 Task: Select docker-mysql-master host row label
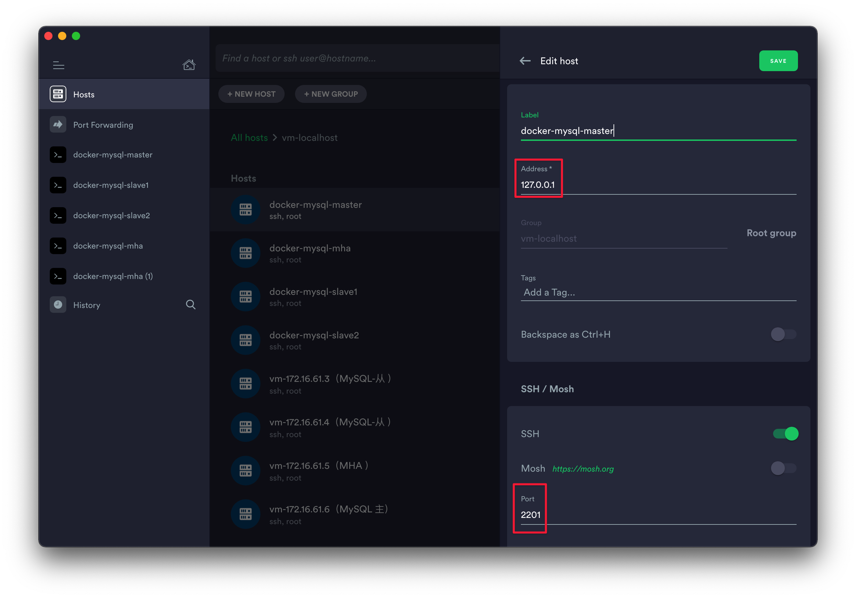point(315,205)
